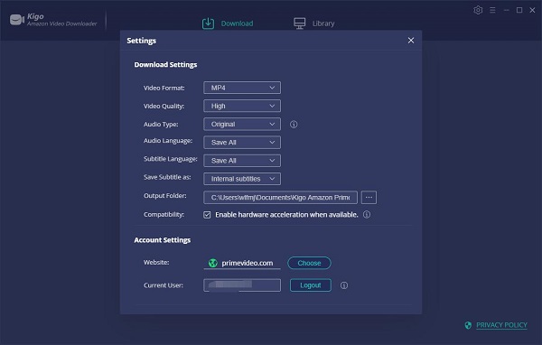Click the Current User field
Viewport: 542px width, 345px height.
(242, 285)
